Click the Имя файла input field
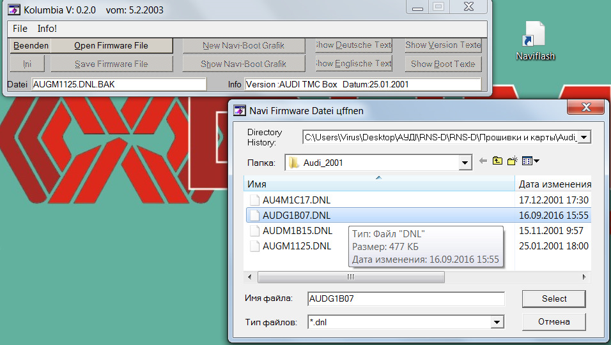611x345 pixels. point(406,298)
